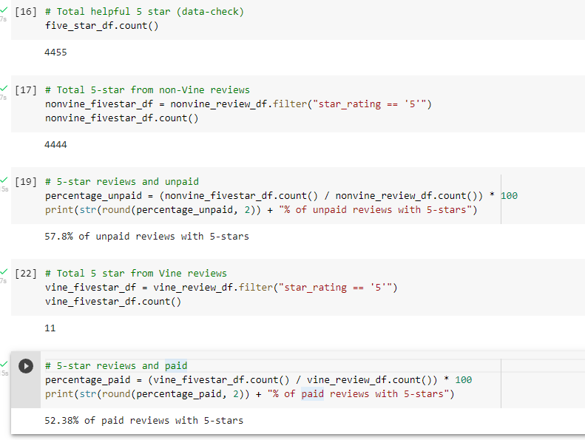Click output value 11
The width and height of the screenshot is (585, 440).
(x=50, y=328)
